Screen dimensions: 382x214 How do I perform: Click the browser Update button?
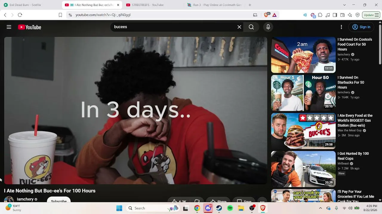(x=371, y=15)
